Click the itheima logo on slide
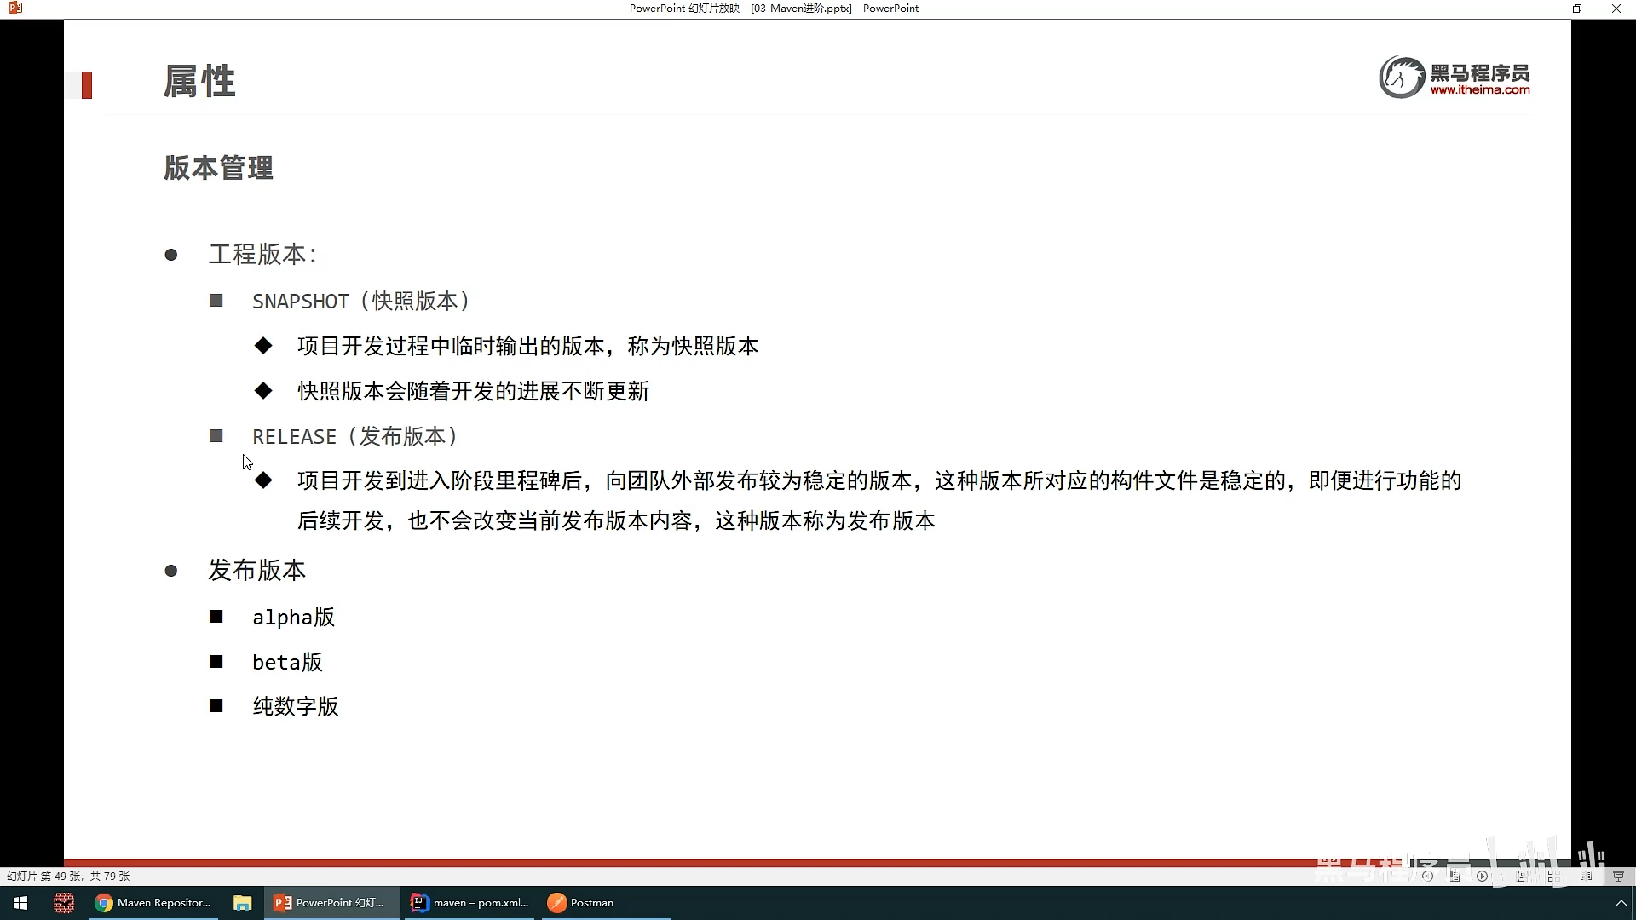1636x920 pixels. coord(1455,78)
